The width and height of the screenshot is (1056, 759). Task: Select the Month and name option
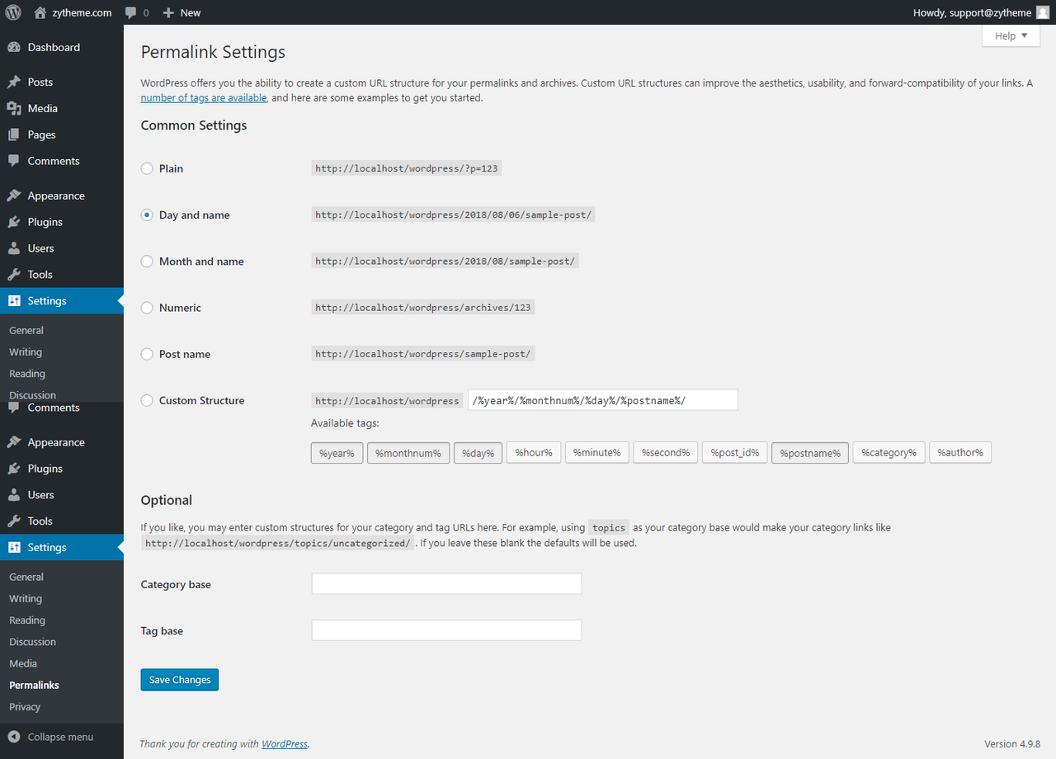pyautogui.click(x=147, y=261)
